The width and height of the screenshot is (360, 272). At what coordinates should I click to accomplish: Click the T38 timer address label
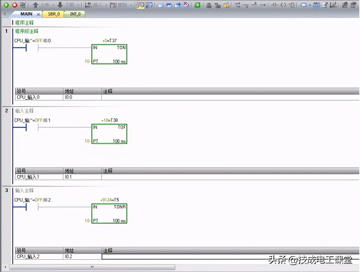pyautogui.click(x=114, y=120)
